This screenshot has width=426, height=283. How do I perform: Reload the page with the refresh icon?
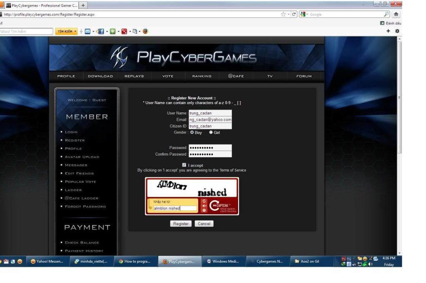pyautogui.click(x=294, y=15)
